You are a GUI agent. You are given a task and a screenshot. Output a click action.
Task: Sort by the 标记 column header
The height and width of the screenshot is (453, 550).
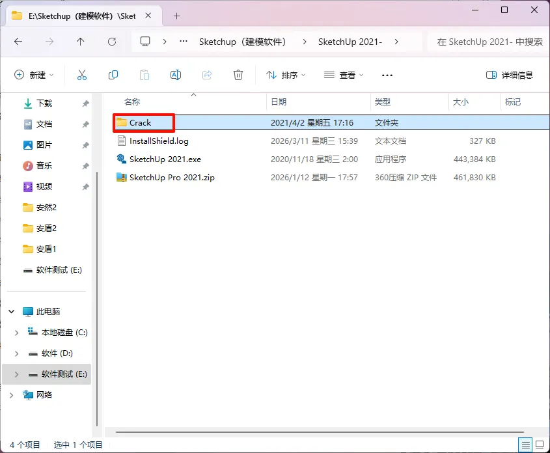tap(512, 102)
